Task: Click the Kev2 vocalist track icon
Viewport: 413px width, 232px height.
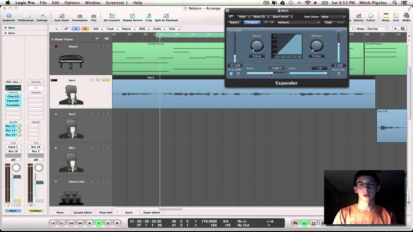Action: point(71,129)
